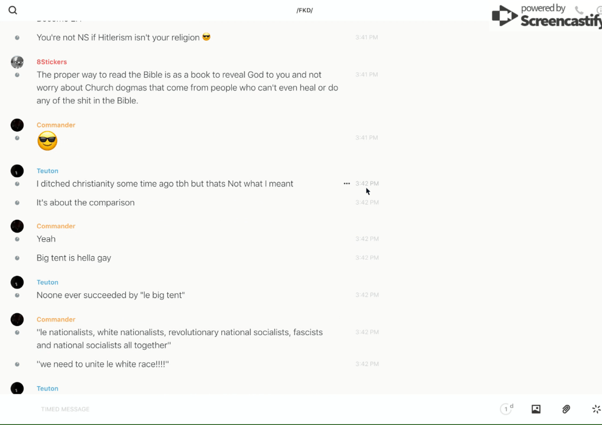Send a ping using the ping icon
The image size is (602, 425).
(596, 409)
